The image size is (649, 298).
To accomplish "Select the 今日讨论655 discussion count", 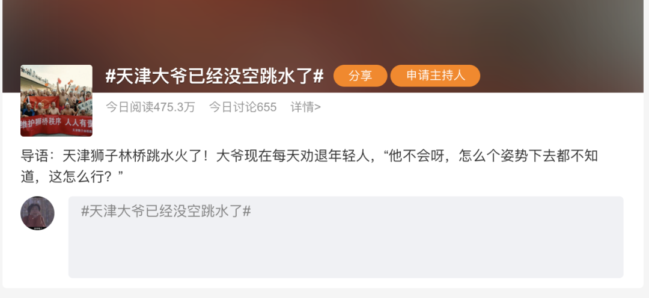I will click(243, 107).
